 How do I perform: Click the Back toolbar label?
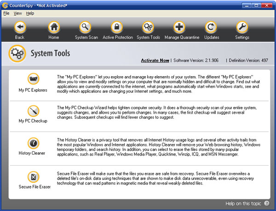click(19, 38)
